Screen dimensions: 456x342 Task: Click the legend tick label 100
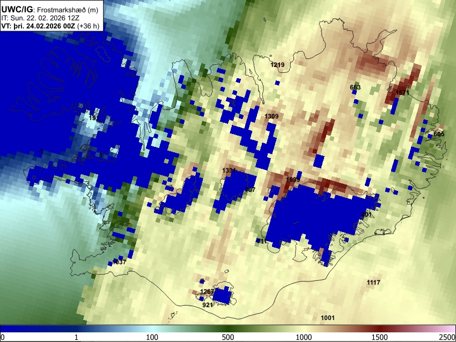click(152, 337)
